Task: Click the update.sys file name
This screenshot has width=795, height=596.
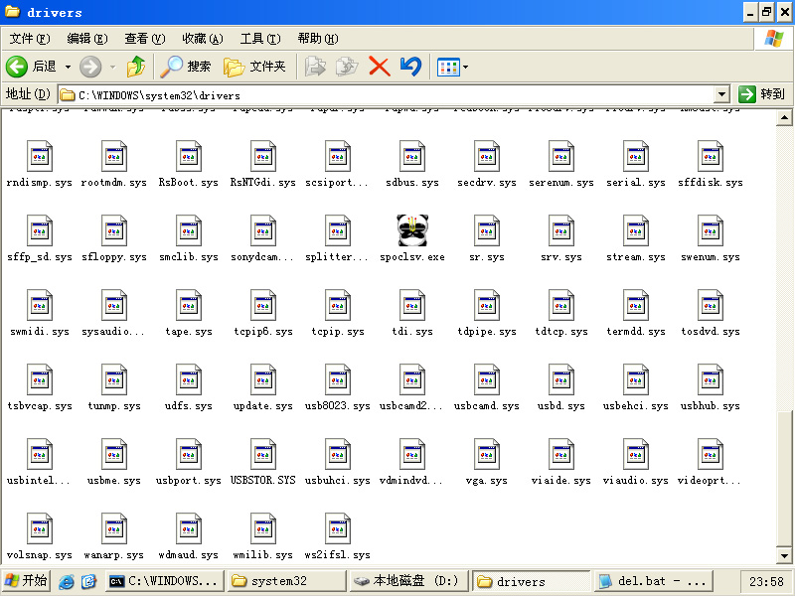Action: tap(263, 406)
